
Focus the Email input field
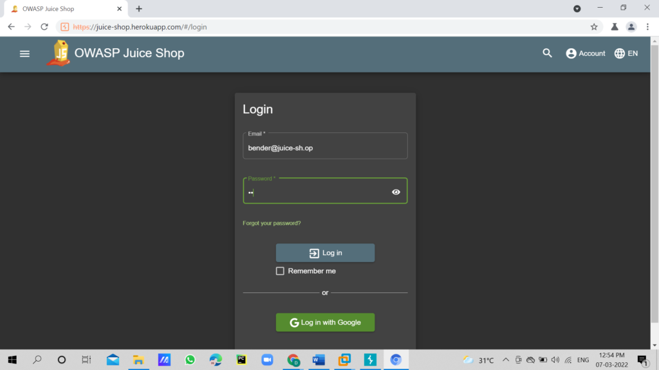point(325,148)
